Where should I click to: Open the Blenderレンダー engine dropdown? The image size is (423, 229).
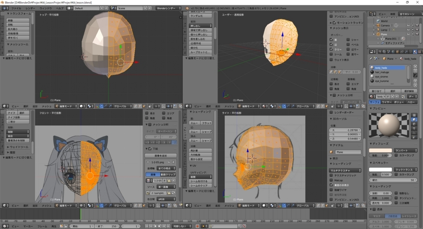[169, 8]
